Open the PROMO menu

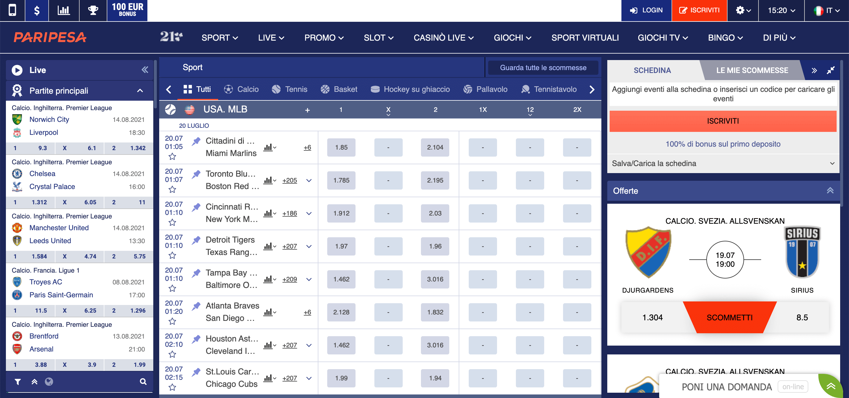[324, 37]
